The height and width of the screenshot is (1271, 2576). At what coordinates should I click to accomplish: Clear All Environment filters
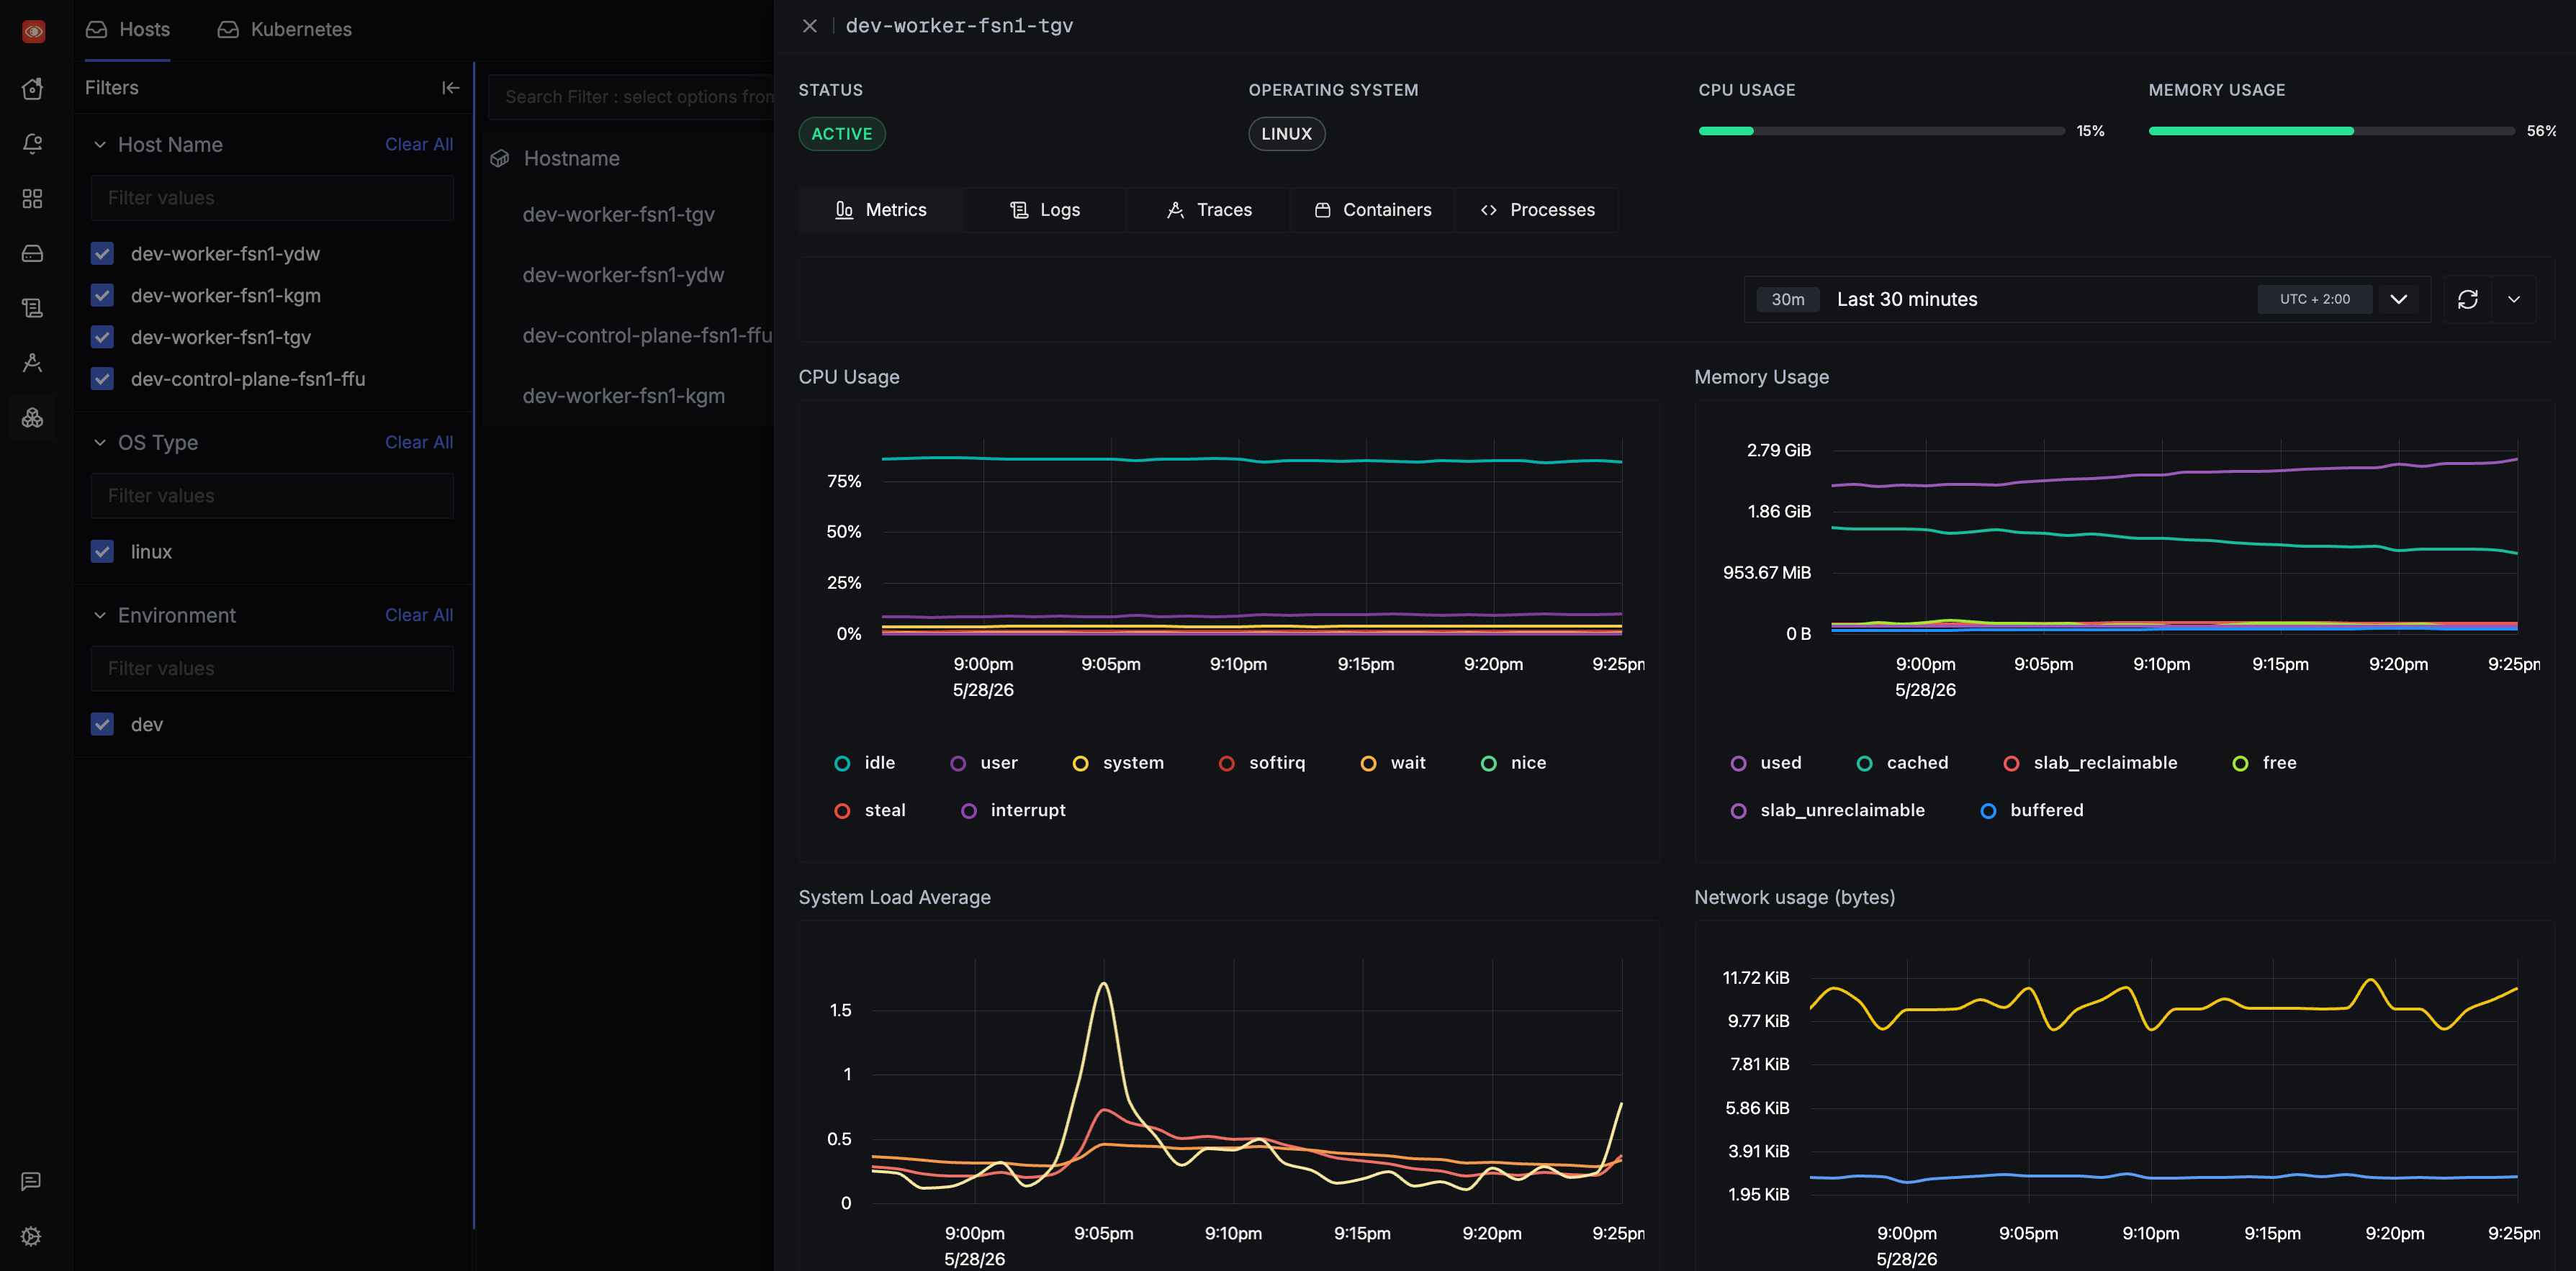[x=419, y=615]
